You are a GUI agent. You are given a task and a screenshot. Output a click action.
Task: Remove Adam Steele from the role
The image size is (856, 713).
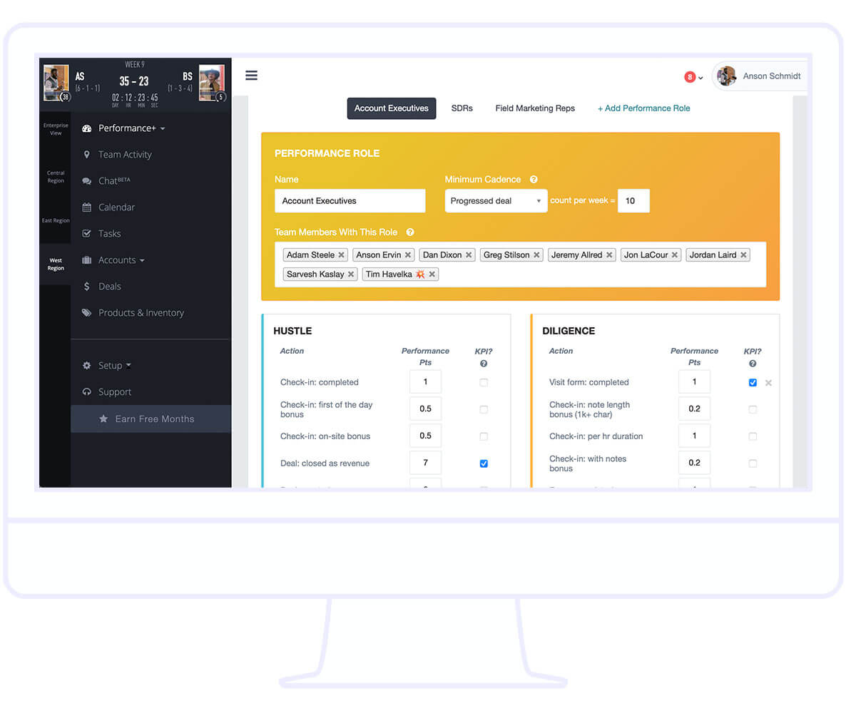(x=341, y=255)
